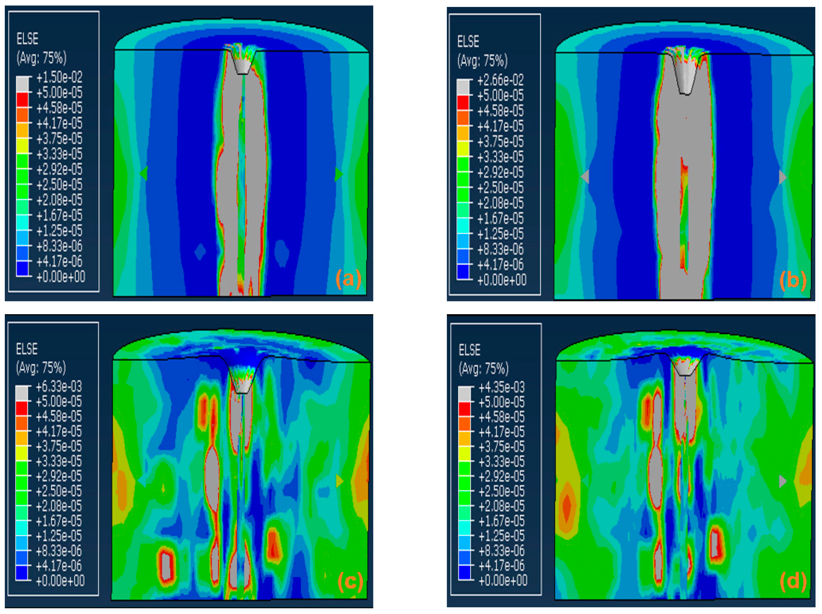The height and width of the screenshot is (614, 822).
Task: Click the +2.66e-02 maximum value in panel (b)
Action: point(500,80)
